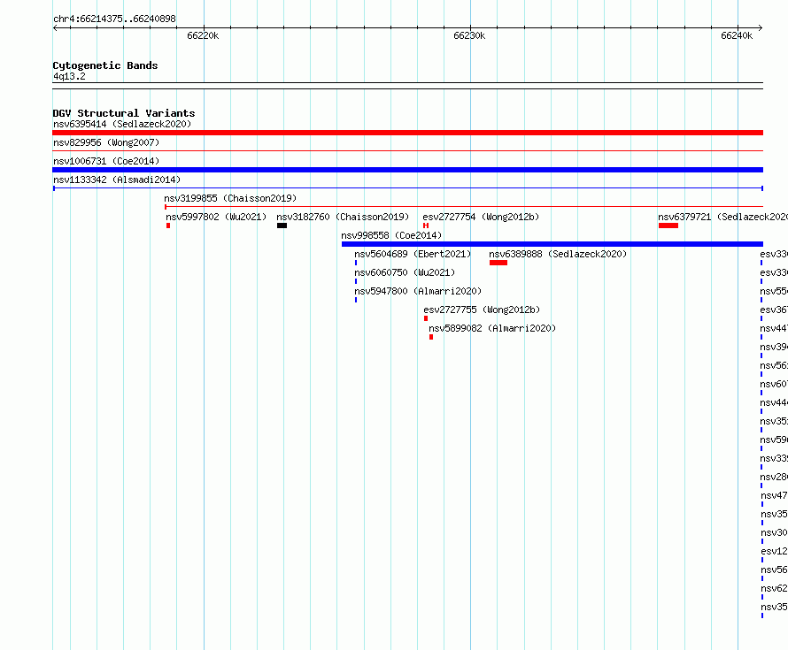
Task: Click black block under nsv3182760
Action: coord(282,226)
